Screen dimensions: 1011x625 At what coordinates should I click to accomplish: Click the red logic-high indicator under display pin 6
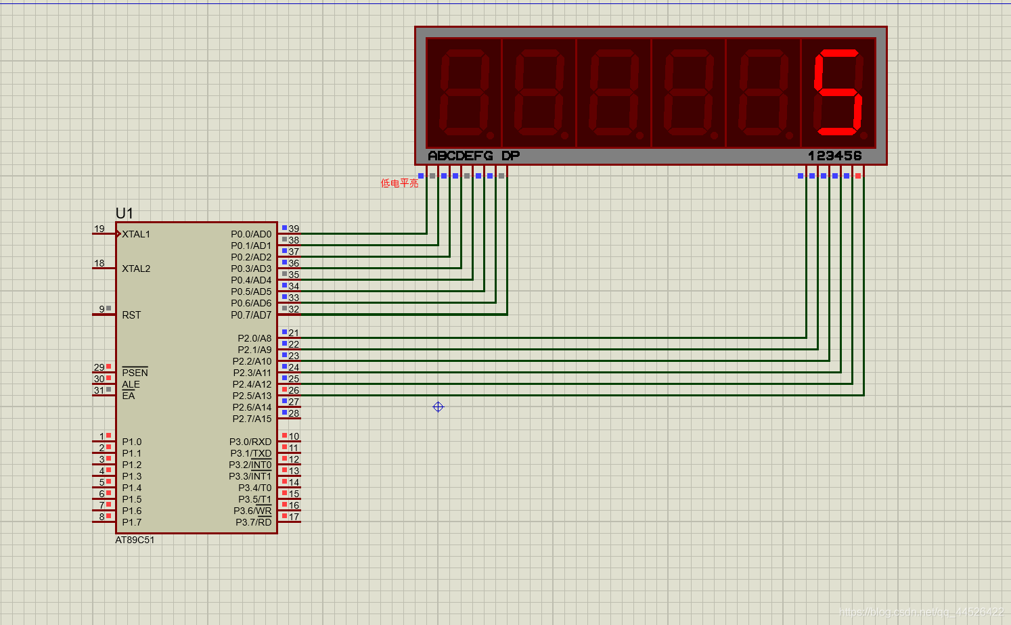coord(858,176)
